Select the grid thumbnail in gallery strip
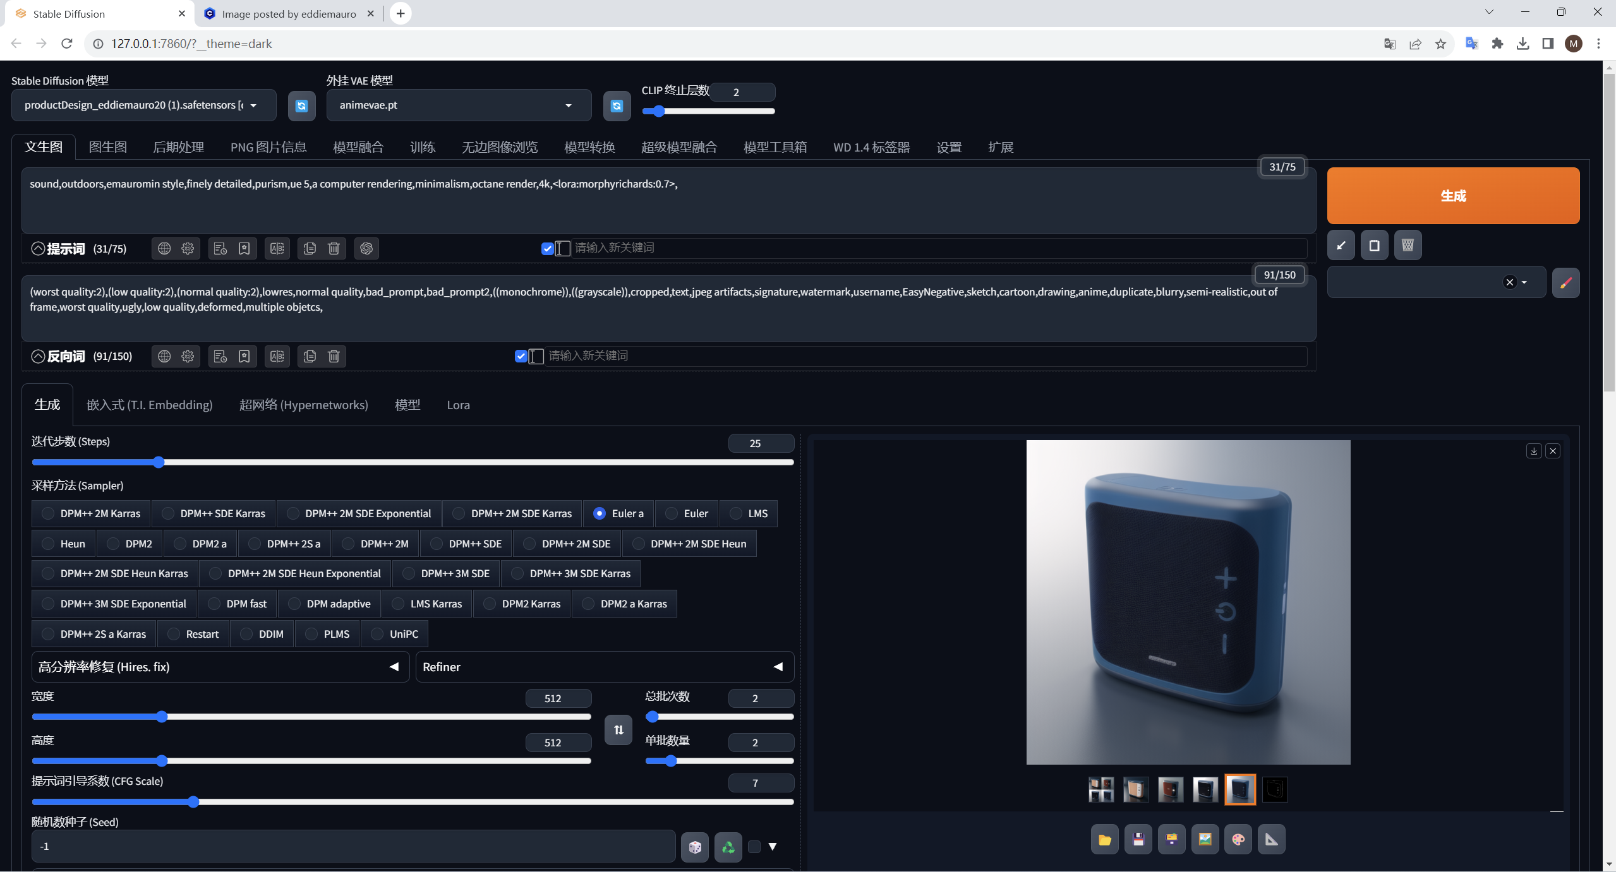This screenshot has width=1616, height=872. point(1101,789)
